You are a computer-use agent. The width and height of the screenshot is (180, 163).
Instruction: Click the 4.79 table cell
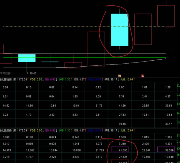(x=28, y=115)
